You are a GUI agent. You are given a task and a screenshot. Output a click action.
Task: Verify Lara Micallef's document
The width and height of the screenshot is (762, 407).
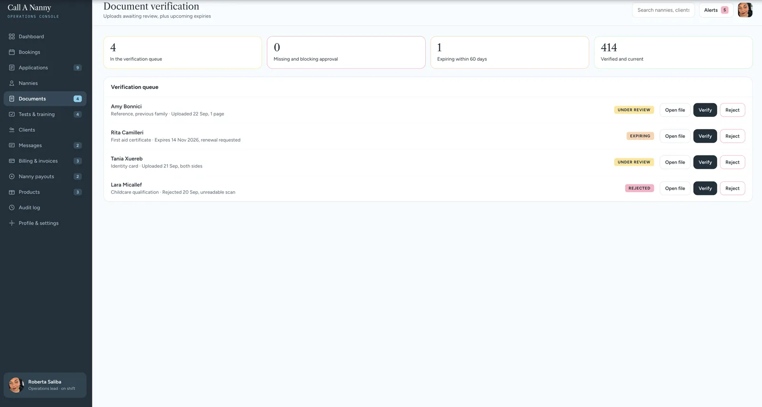point(705,188)
